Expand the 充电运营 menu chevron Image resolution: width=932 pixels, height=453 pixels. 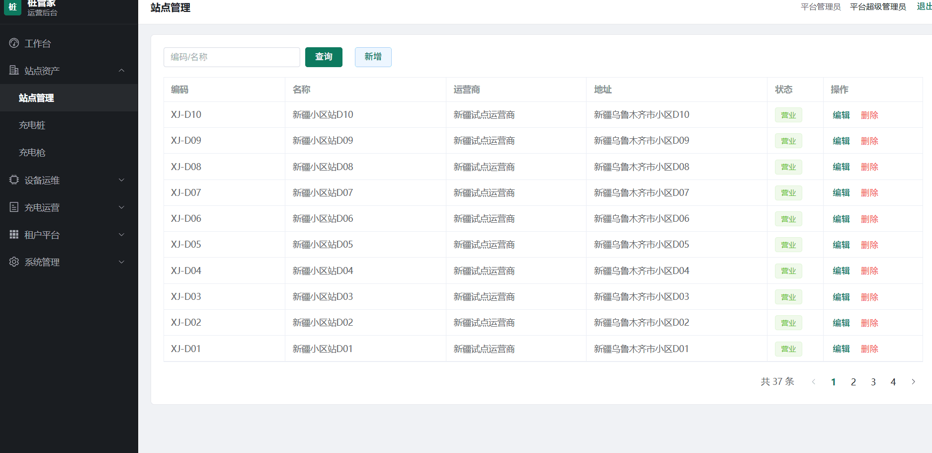121,207
